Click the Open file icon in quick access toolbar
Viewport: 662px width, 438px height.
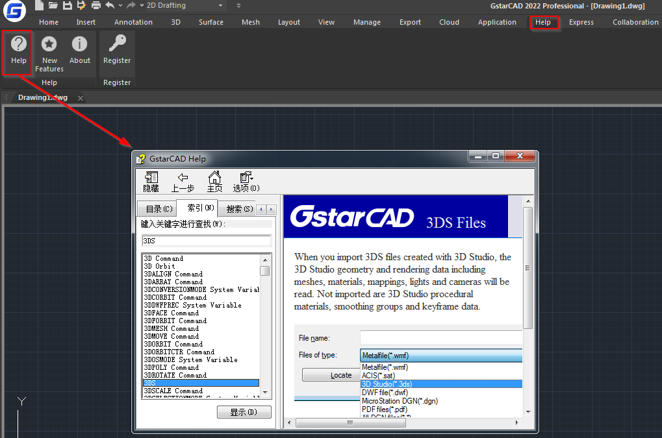click(x=53, y=6)
